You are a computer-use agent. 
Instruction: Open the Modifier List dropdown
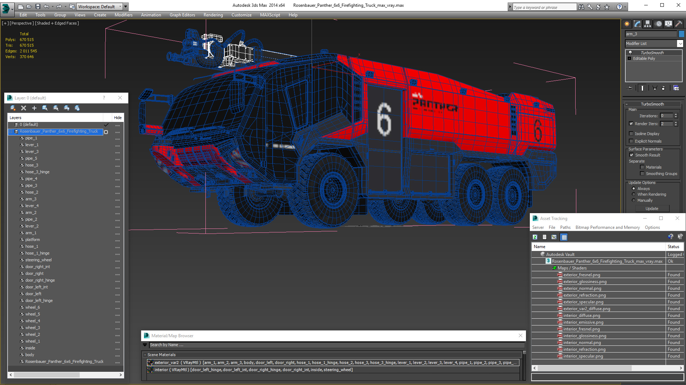(680, 43)
